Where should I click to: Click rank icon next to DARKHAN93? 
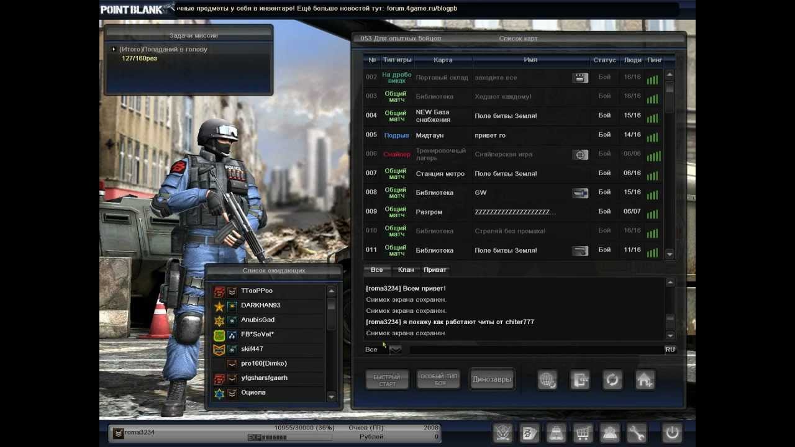point(232,305)
